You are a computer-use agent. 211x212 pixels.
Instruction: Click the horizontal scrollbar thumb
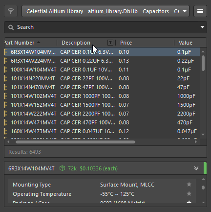click(x=75, y=142)
